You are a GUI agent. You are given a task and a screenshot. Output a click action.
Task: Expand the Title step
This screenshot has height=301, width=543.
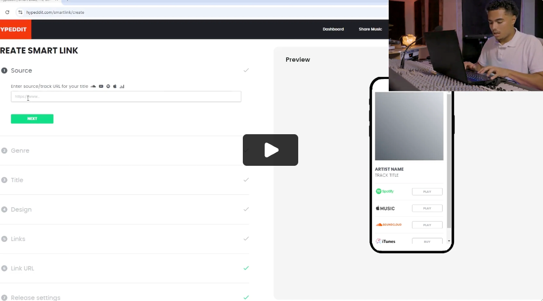(x=17, y=180)
